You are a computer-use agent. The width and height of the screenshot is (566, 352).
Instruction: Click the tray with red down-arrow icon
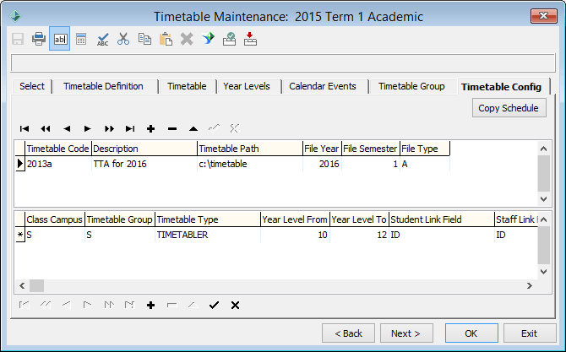click(250, 39)
